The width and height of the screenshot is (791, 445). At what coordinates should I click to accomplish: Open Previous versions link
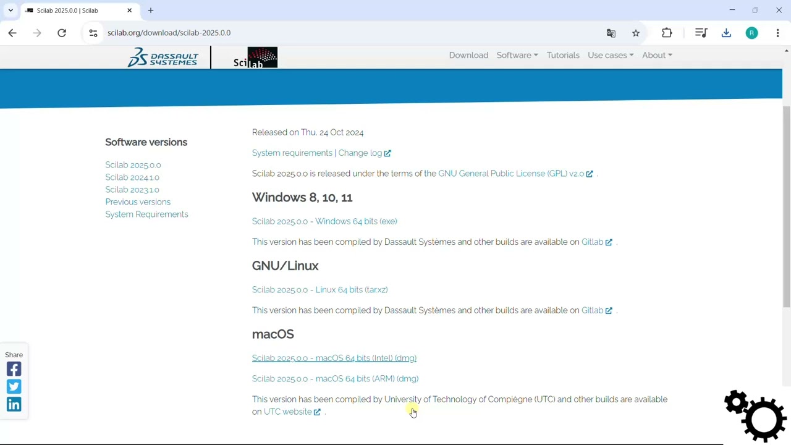coord(138,202)
